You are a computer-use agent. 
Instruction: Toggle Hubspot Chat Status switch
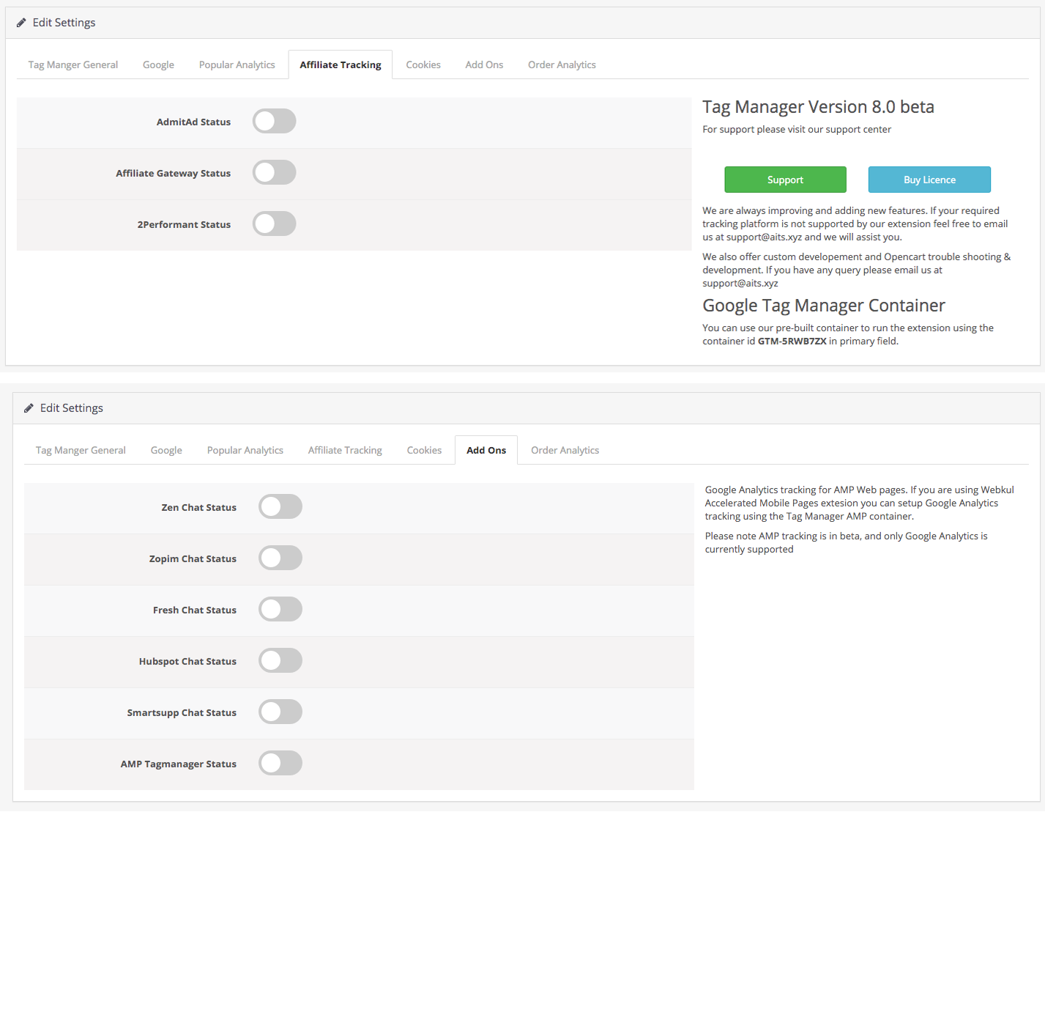280,661
